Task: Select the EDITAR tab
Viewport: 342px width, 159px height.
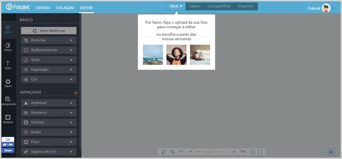Action: (86, 8)
